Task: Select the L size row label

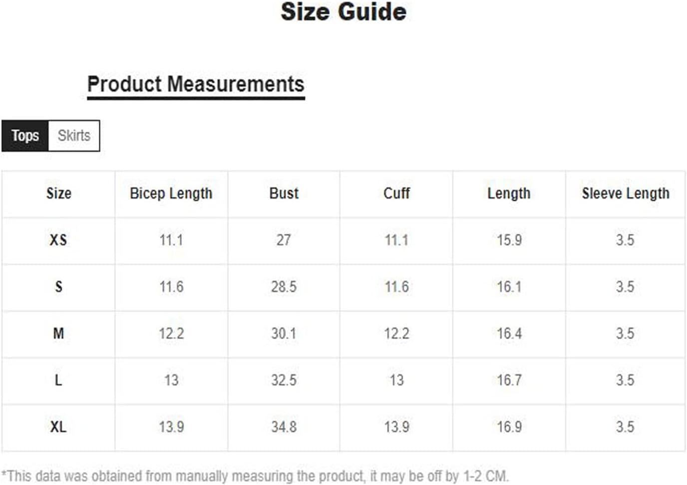Action: (x=58, y=380)
